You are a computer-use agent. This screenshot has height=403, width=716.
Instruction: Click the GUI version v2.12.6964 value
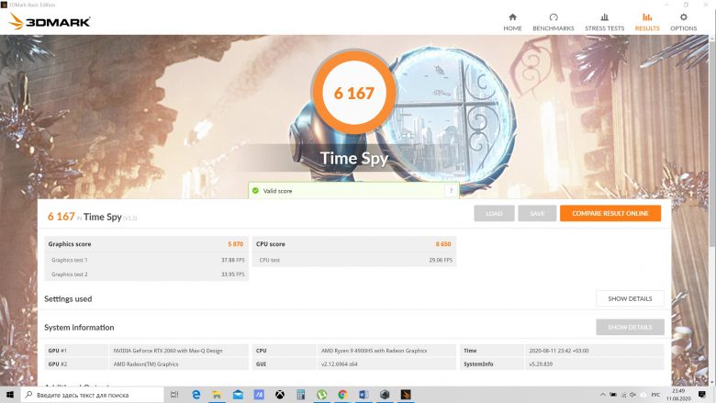pos(339,364)
